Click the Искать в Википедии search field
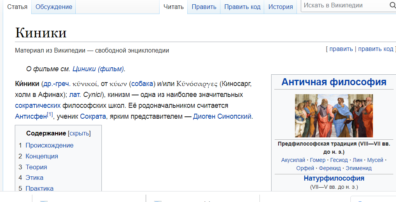 343,5
